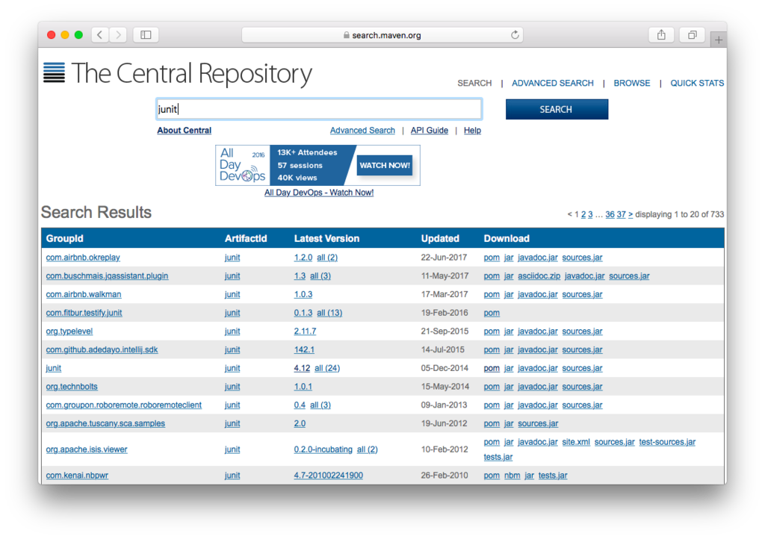Open QUICK STATS in top navigation

click(x=697, y=83)
